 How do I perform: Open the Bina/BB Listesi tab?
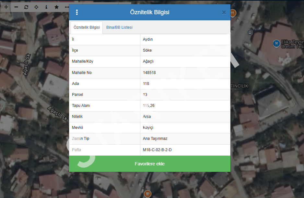click(119, 27)
